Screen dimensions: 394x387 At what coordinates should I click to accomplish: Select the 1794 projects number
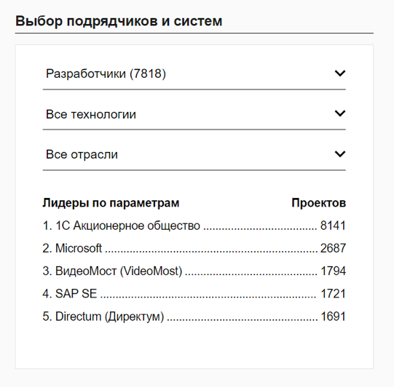point(334,271)
